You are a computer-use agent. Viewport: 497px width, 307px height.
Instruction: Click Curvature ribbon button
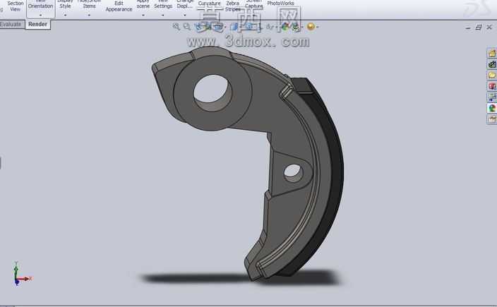pos(209,4)
